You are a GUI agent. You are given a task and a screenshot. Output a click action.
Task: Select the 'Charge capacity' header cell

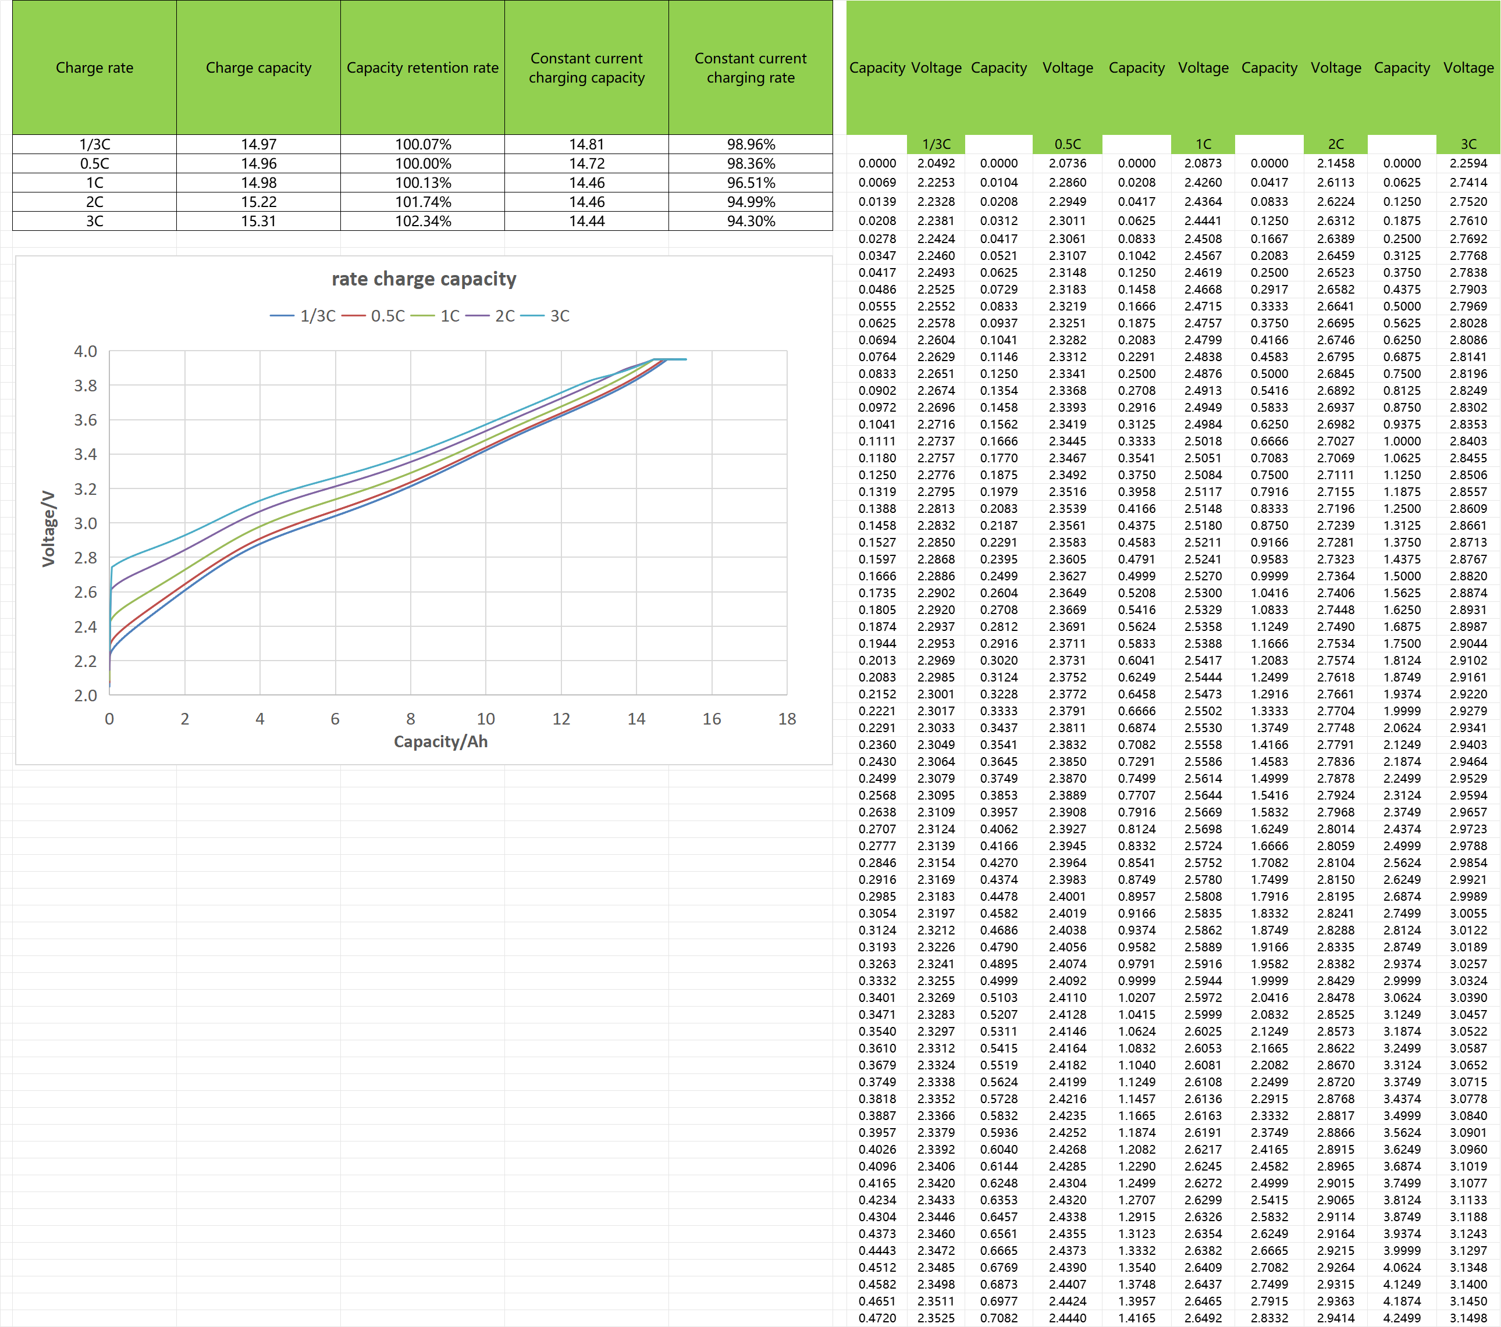pyautogui.click(x=258, y=67)
